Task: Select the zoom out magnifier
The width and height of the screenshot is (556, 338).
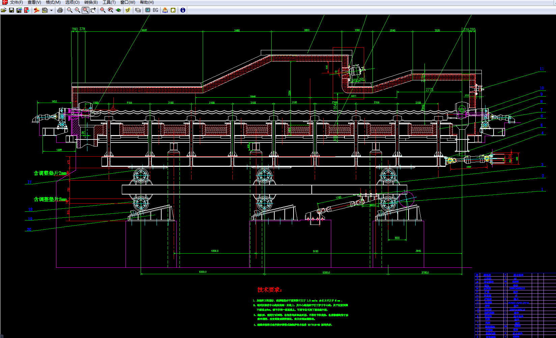Action: click(70, 10)
